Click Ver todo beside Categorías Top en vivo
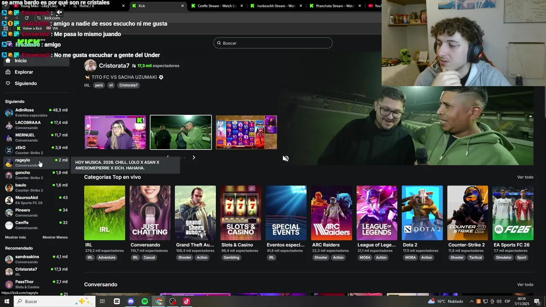 [525, 177]
